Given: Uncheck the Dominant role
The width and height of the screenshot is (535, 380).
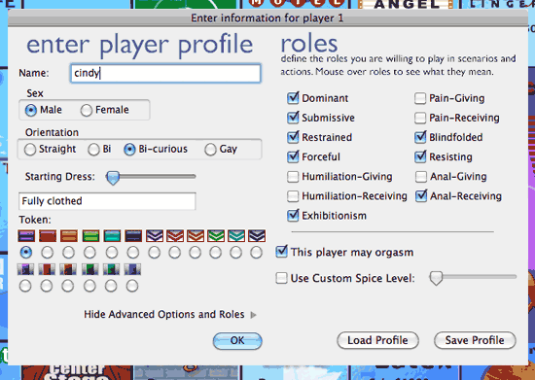Looking at the screenshot, I should coord(293,98).
